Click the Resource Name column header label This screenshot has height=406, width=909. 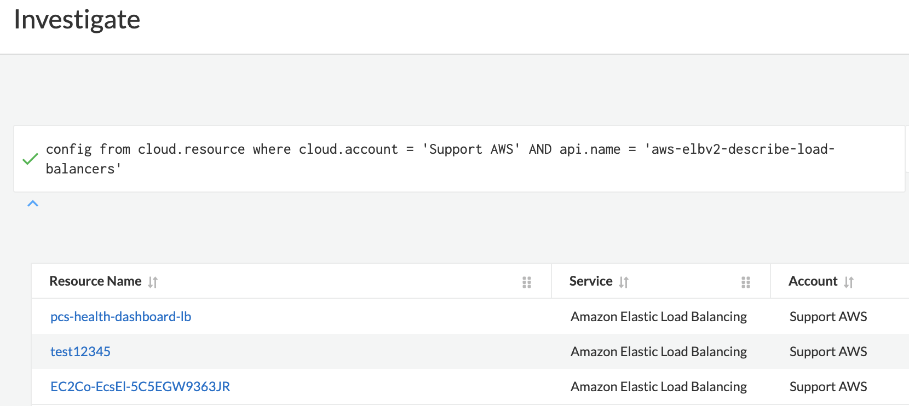(95, 281)
